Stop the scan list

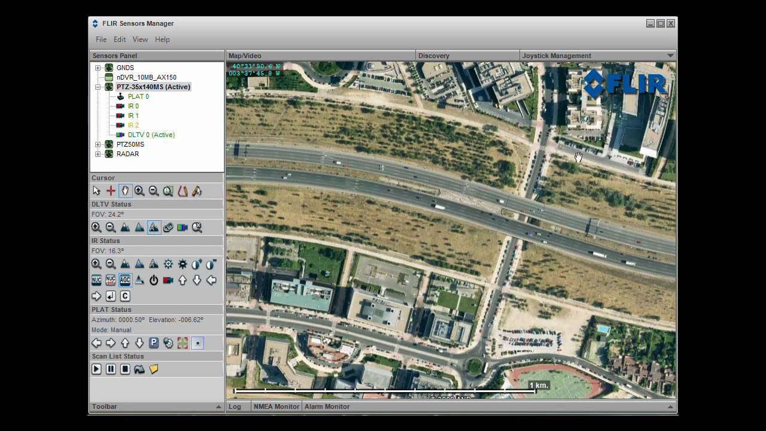125,369
